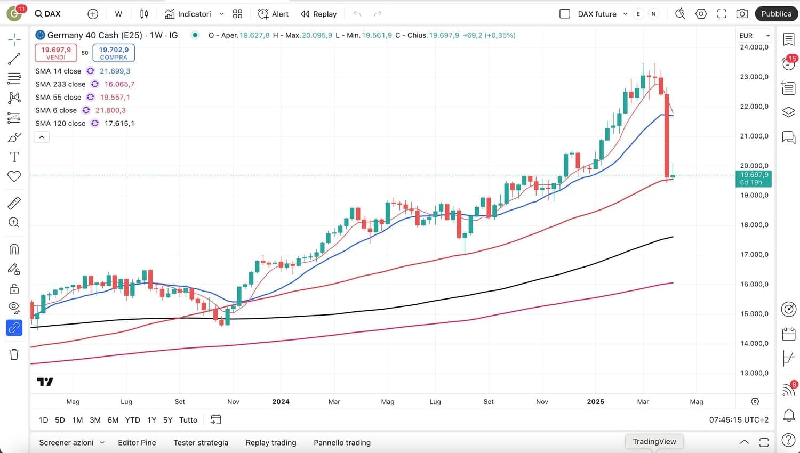This screenshot has height=453, width=800.
Task: Collapse the indicator legend with chevron
Action: pos(42,137)
